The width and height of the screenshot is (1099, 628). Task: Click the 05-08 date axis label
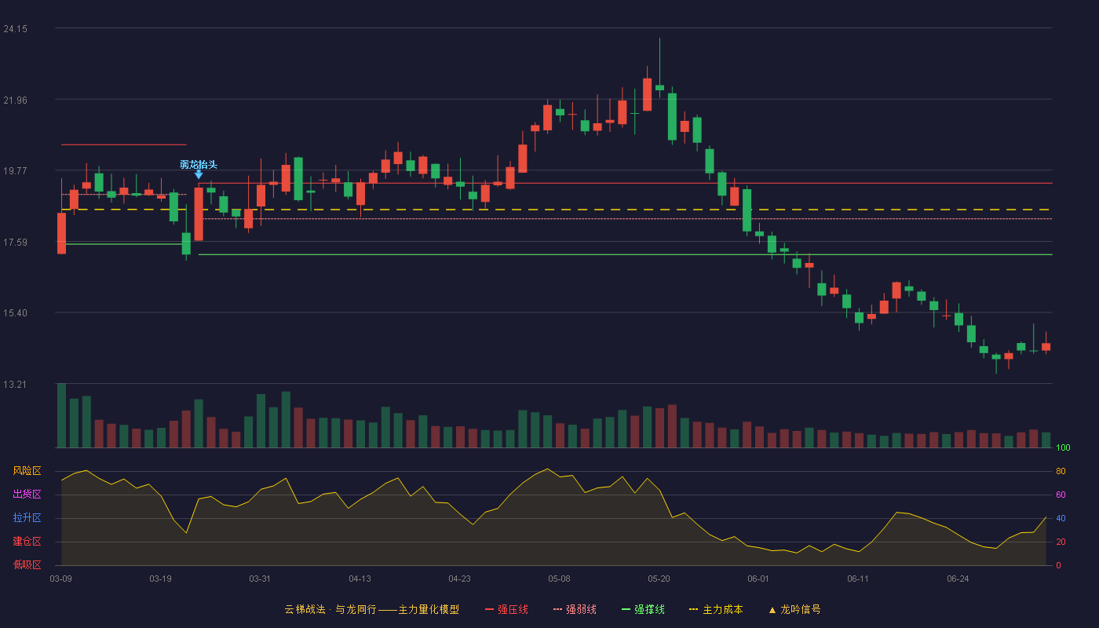559,579
